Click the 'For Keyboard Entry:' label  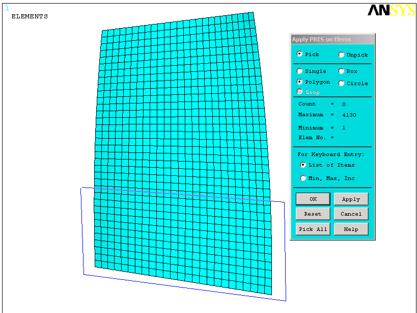(x=331, y=154)
